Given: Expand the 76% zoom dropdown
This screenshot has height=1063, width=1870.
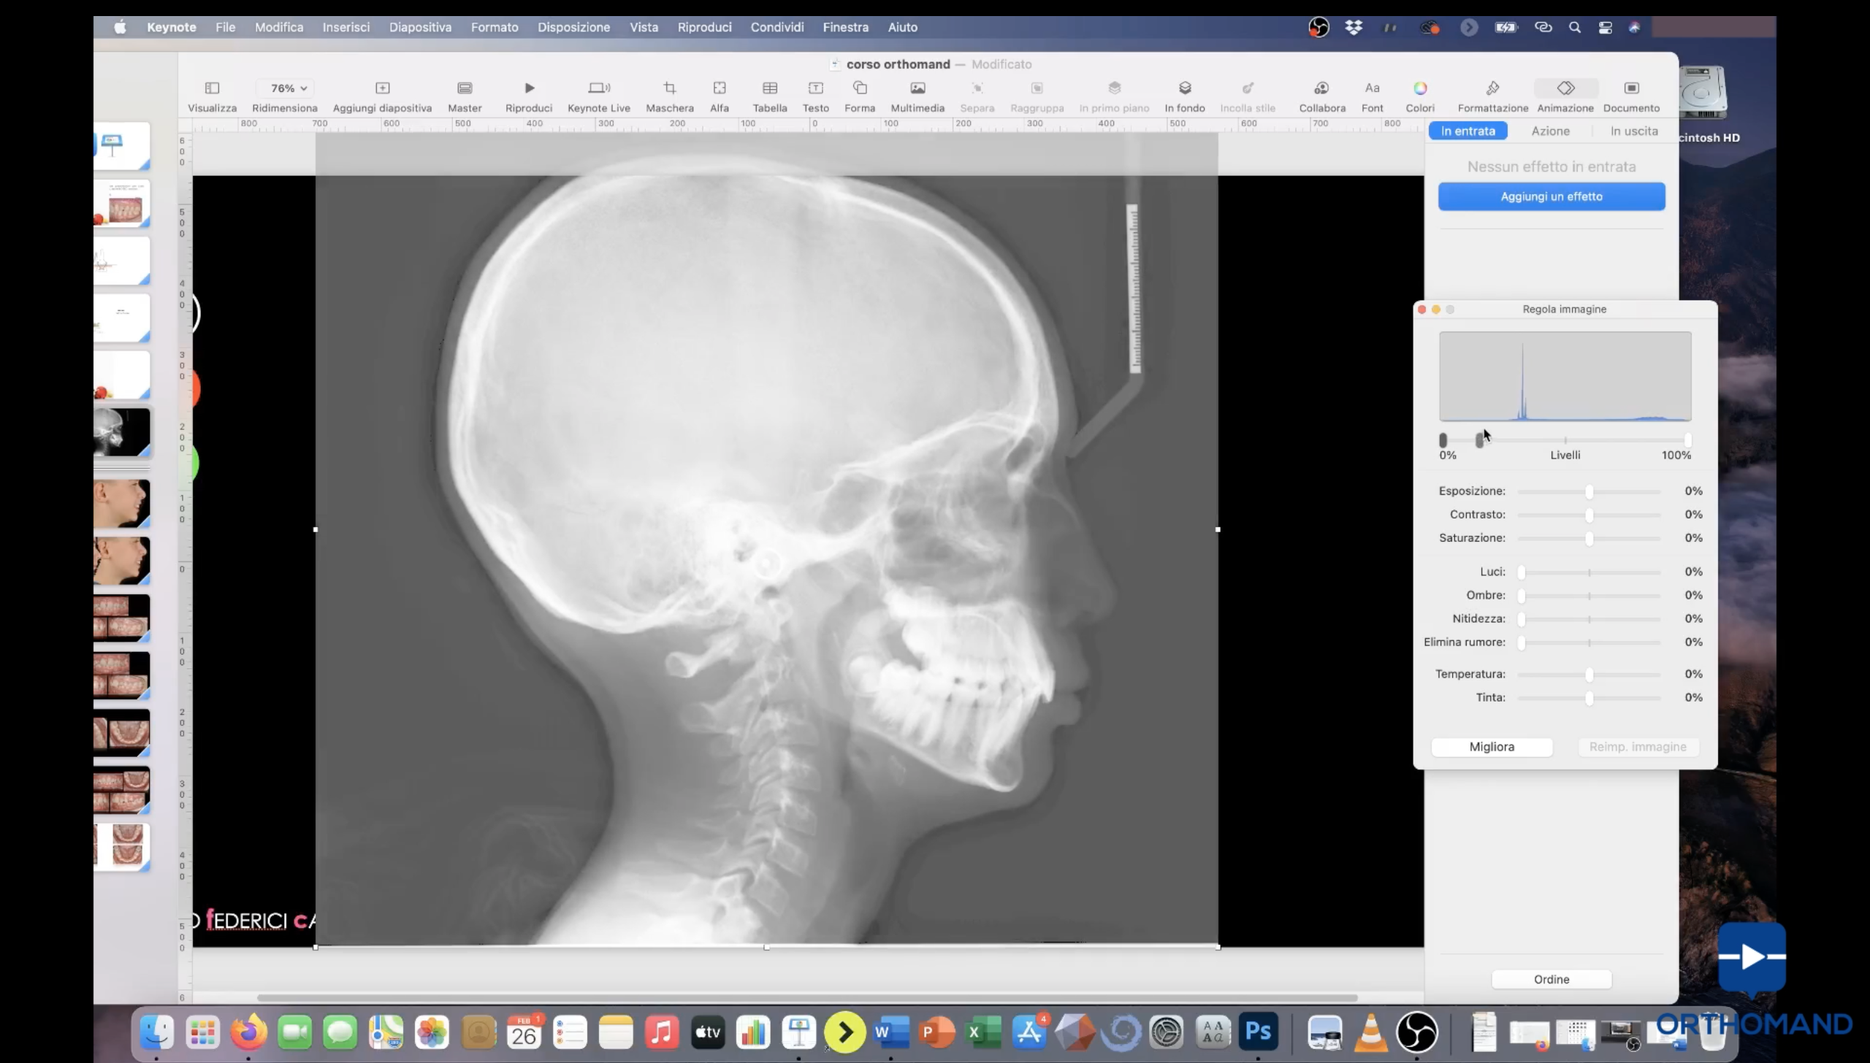Looking at the screenshot, I should 288,88.
